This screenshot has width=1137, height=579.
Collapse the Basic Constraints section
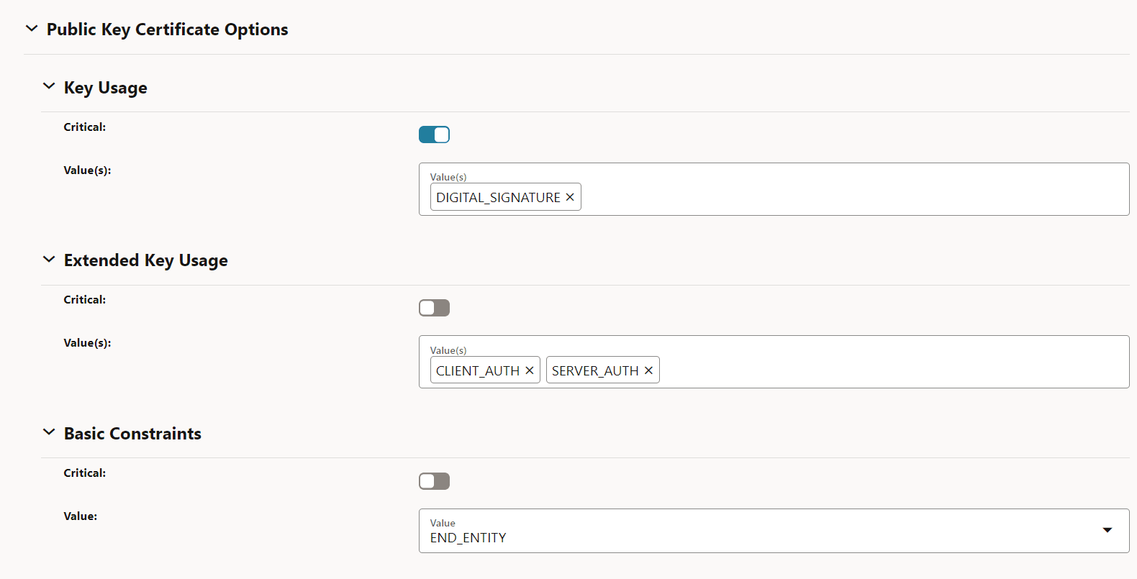pos(48,431)
